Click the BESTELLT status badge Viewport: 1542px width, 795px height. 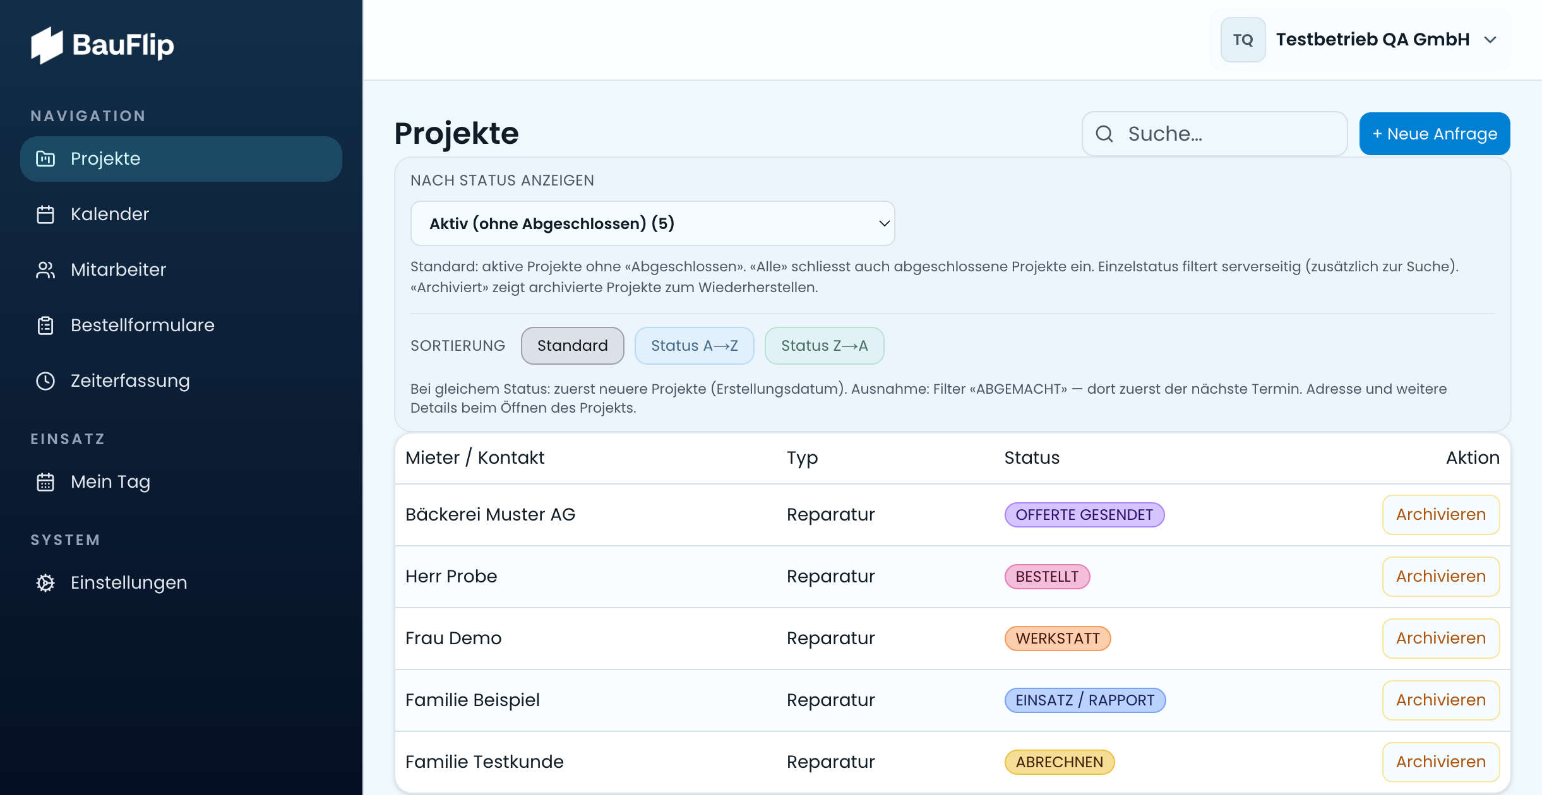(x=1047, y=577)
